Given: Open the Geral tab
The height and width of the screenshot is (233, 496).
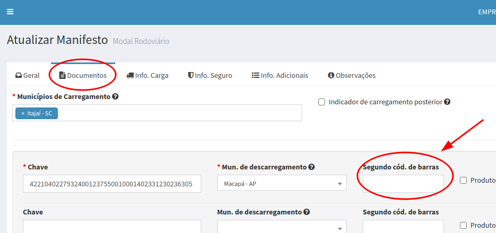Looking at the screenshot, I should (x=27, y=75).
